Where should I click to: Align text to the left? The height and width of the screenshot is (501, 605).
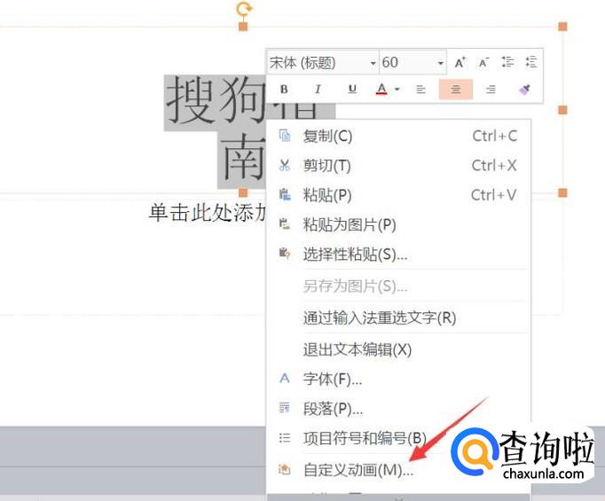click(x=420, y=90)
